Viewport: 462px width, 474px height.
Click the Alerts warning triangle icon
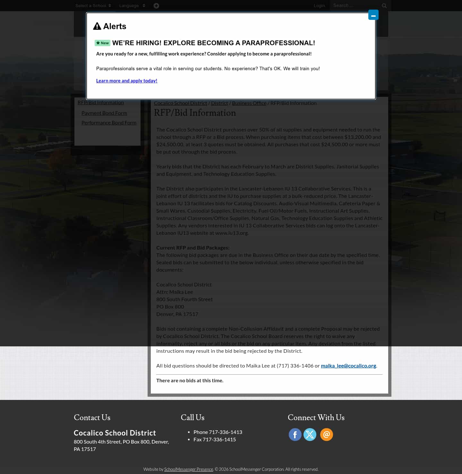coord(97,26)
